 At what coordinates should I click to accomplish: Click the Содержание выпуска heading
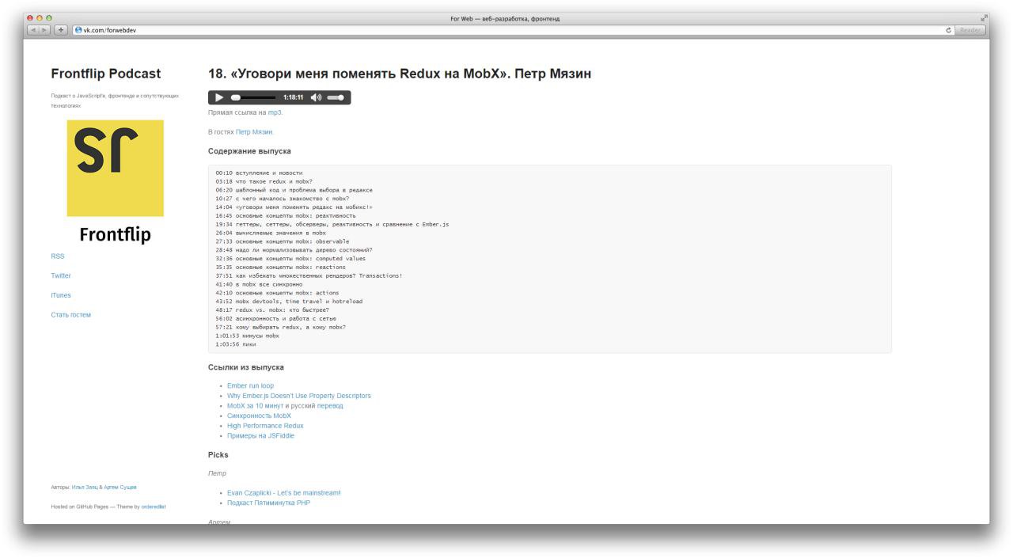click(x=249, y=151)
